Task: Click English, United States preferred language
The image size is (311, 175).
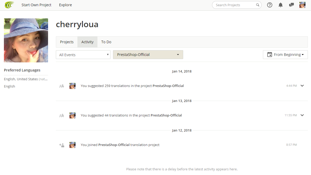Action: tap(26, 79)
